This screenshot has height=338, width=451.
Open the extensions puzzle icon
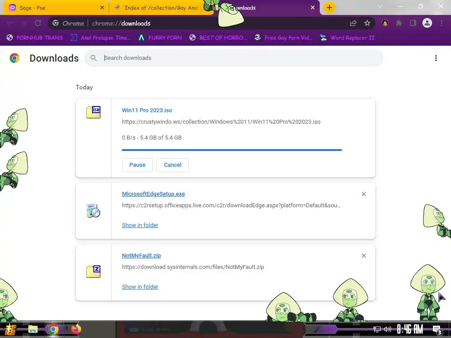click(x=399, y=23)
